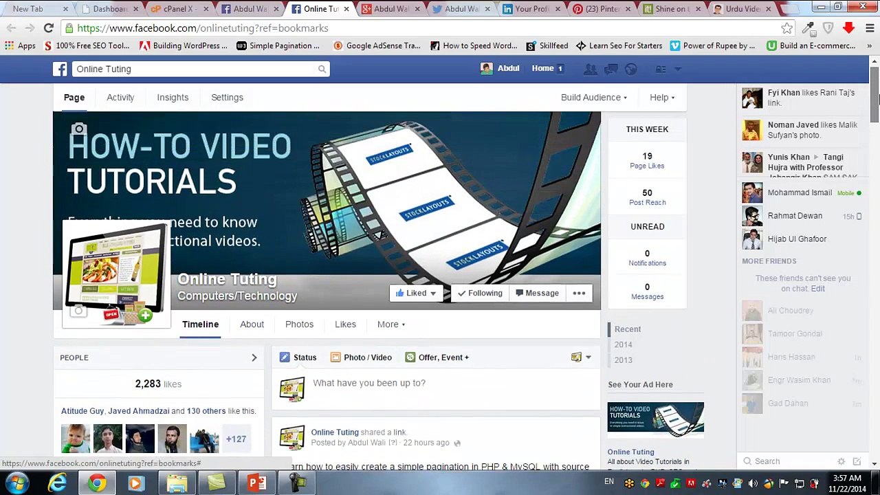
Task: Open Settings tab
Action: 227,98
